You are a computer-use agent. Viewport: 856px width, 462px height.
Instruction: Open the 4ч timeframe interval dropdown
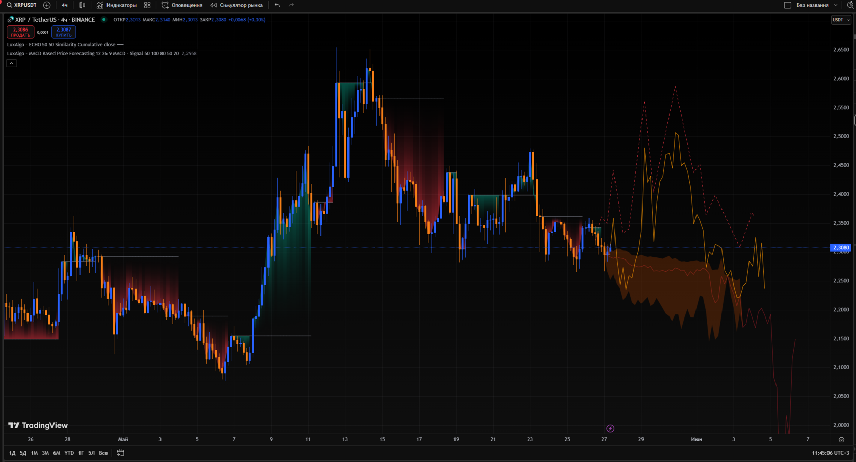[65, 5]
